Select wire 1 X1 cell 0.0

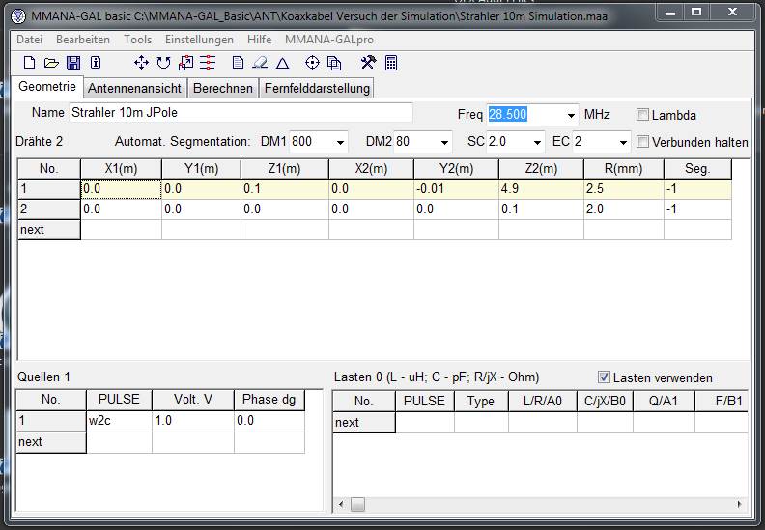click(121, 188)
